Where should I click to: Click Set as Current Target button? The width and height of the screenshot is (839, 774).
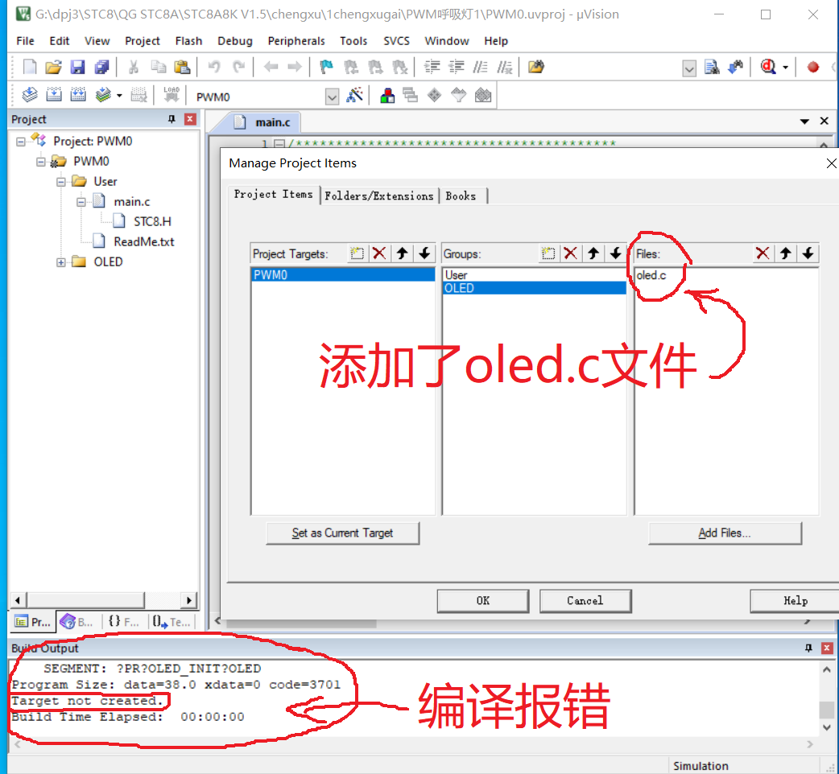(342, 533)
